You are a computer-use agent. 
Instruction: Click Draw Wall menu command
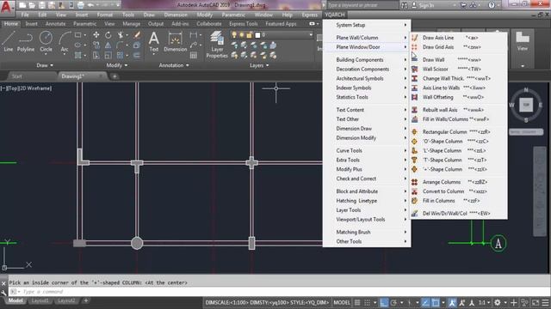(x=459, y=60)
